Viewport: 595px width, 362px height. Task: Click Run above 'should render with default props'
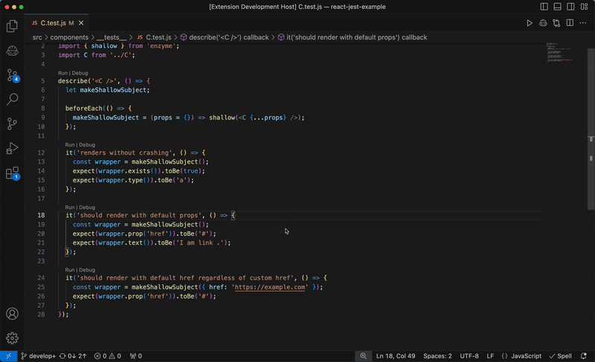[x=69, y=207]
